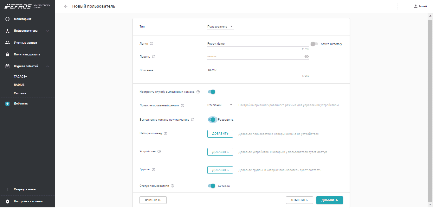Click the Описание input field

point(258,70)
